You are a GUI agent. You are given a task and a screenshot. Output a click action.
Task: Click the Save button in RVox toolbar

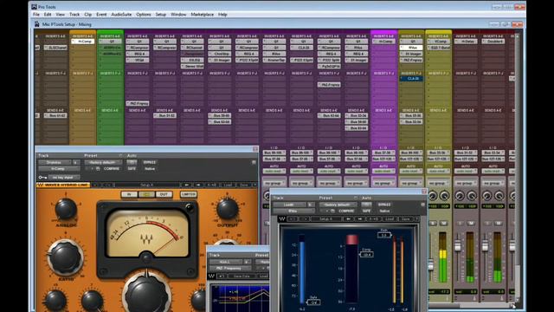tap(406, 219)
